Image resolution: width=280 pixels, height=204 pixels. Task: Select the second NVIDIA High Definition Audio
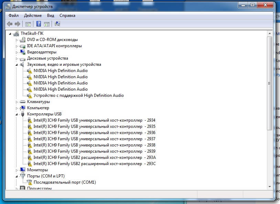pos(61,77)
